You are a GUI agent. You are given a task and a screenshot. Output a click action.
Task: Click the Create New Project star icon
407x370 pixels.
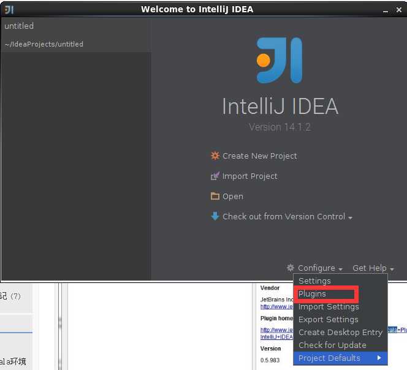pyautogui.click(x=215, y=156)
